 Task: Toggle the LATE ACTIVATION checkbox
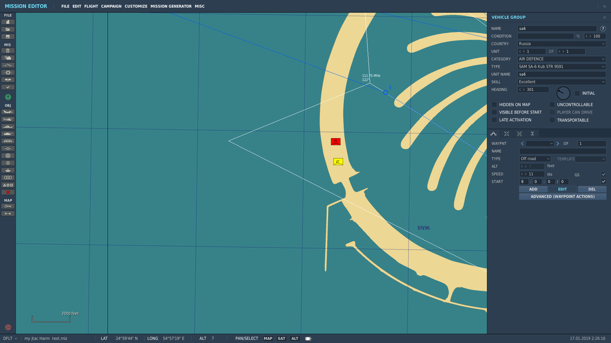coord(494,120)
